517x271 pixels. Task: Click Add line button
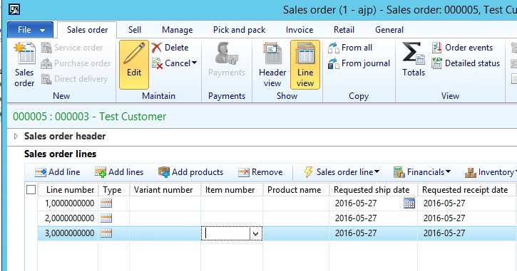click(57, 172)
